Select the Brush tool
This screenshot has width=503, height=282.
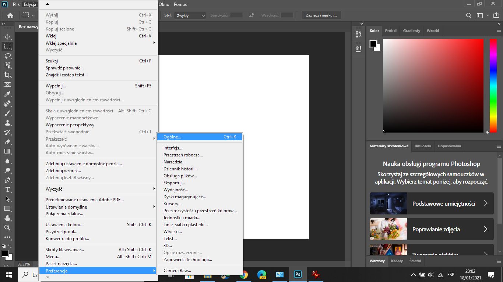click(x=7, y=113)
